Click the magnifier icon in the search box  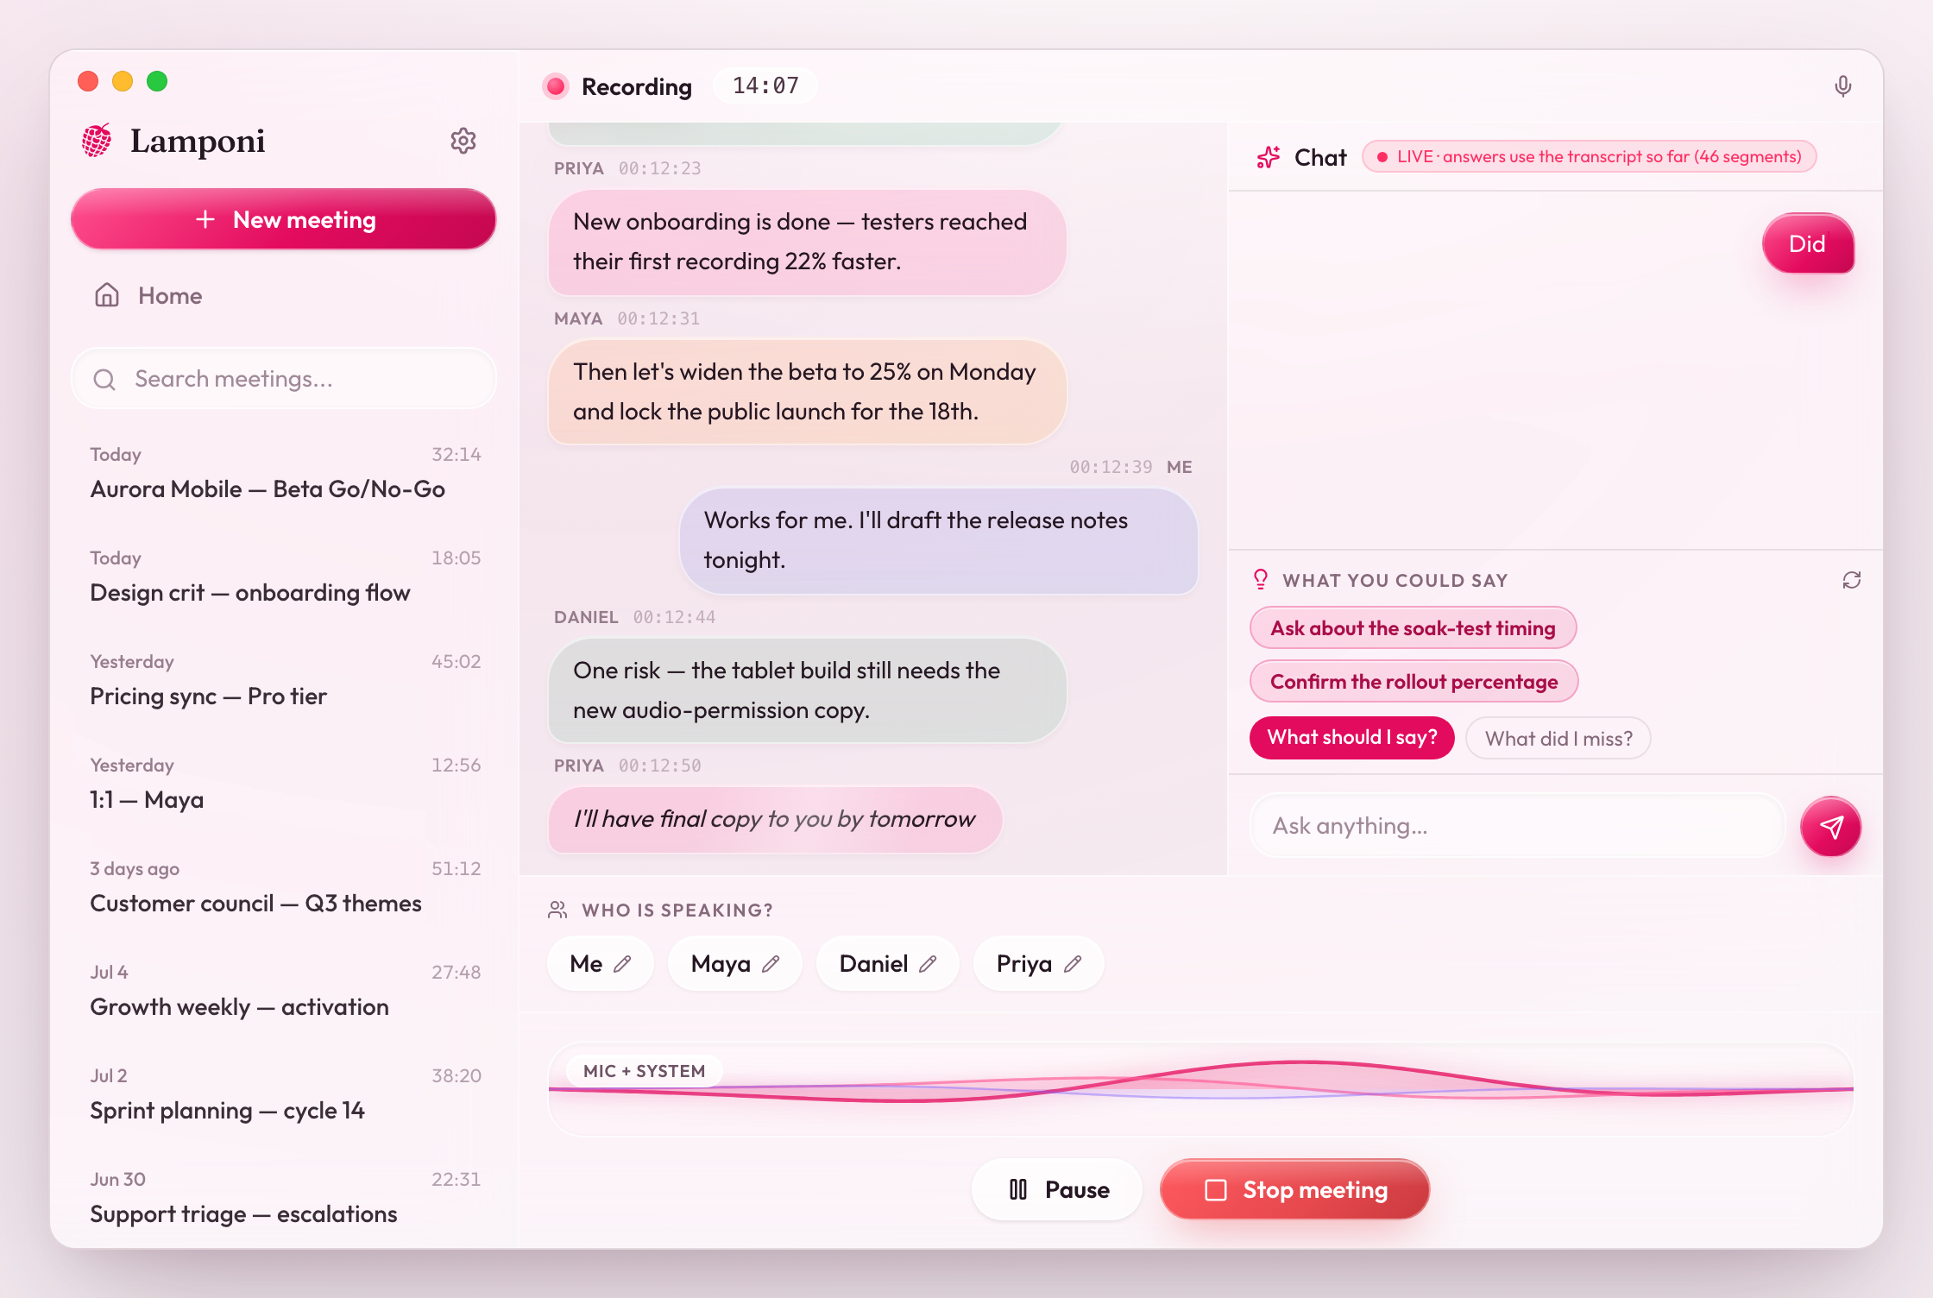tap(104, 380)
